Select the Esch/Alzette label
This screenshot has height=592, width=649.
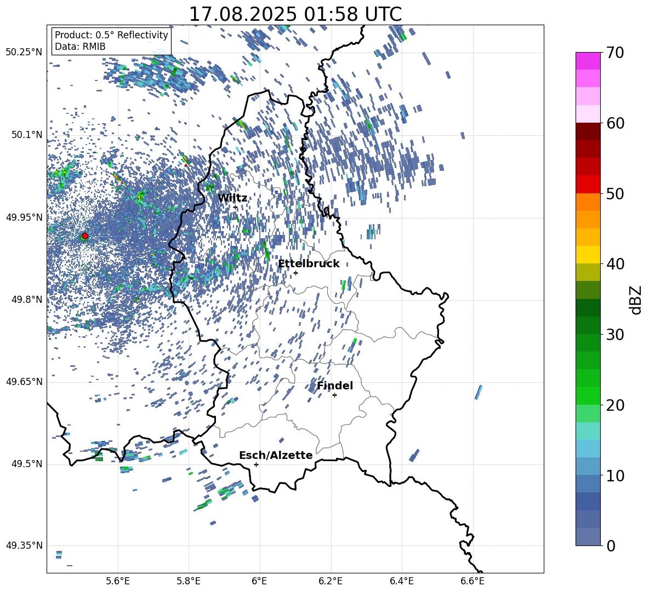pos(276,455)
